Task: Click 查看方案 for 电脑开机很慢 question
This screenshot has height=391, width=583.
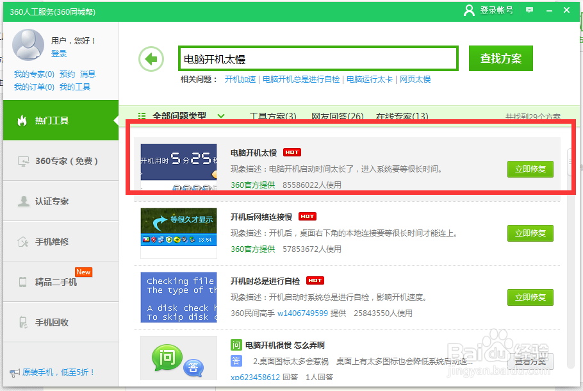Action: tap(530, 362)
